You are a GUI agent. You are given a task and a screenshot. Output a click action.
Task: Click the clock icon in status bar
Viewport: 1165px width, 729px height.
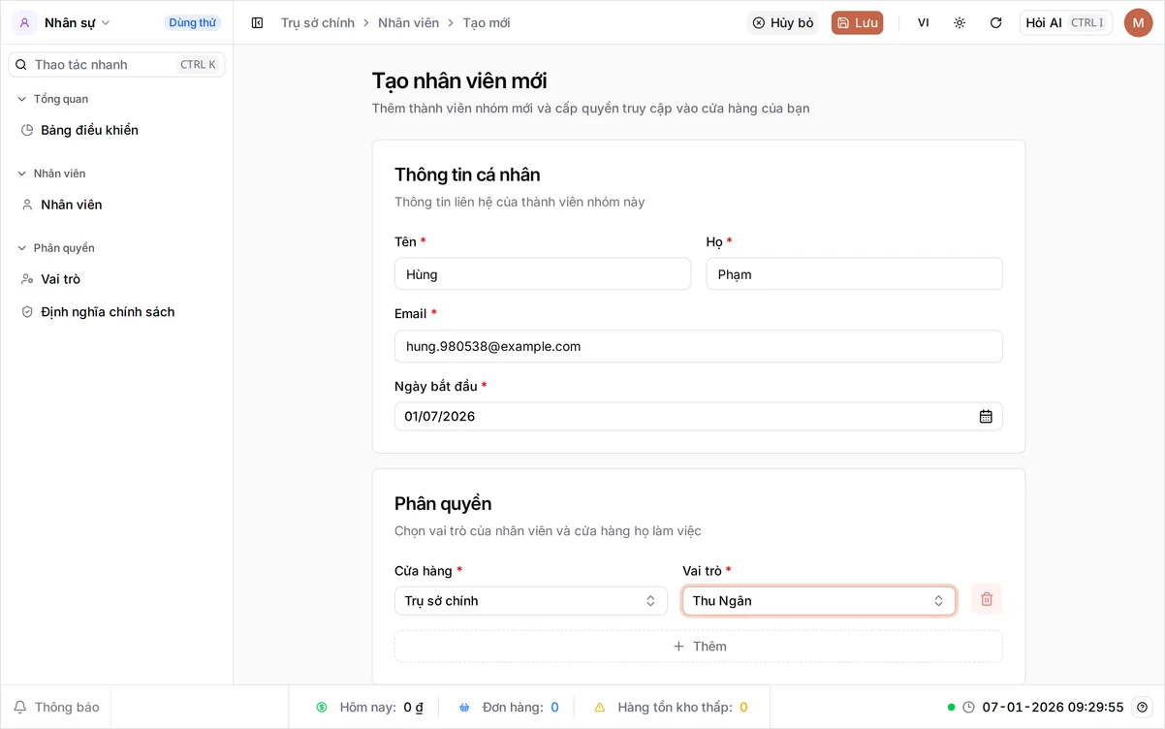click(968, 707)
